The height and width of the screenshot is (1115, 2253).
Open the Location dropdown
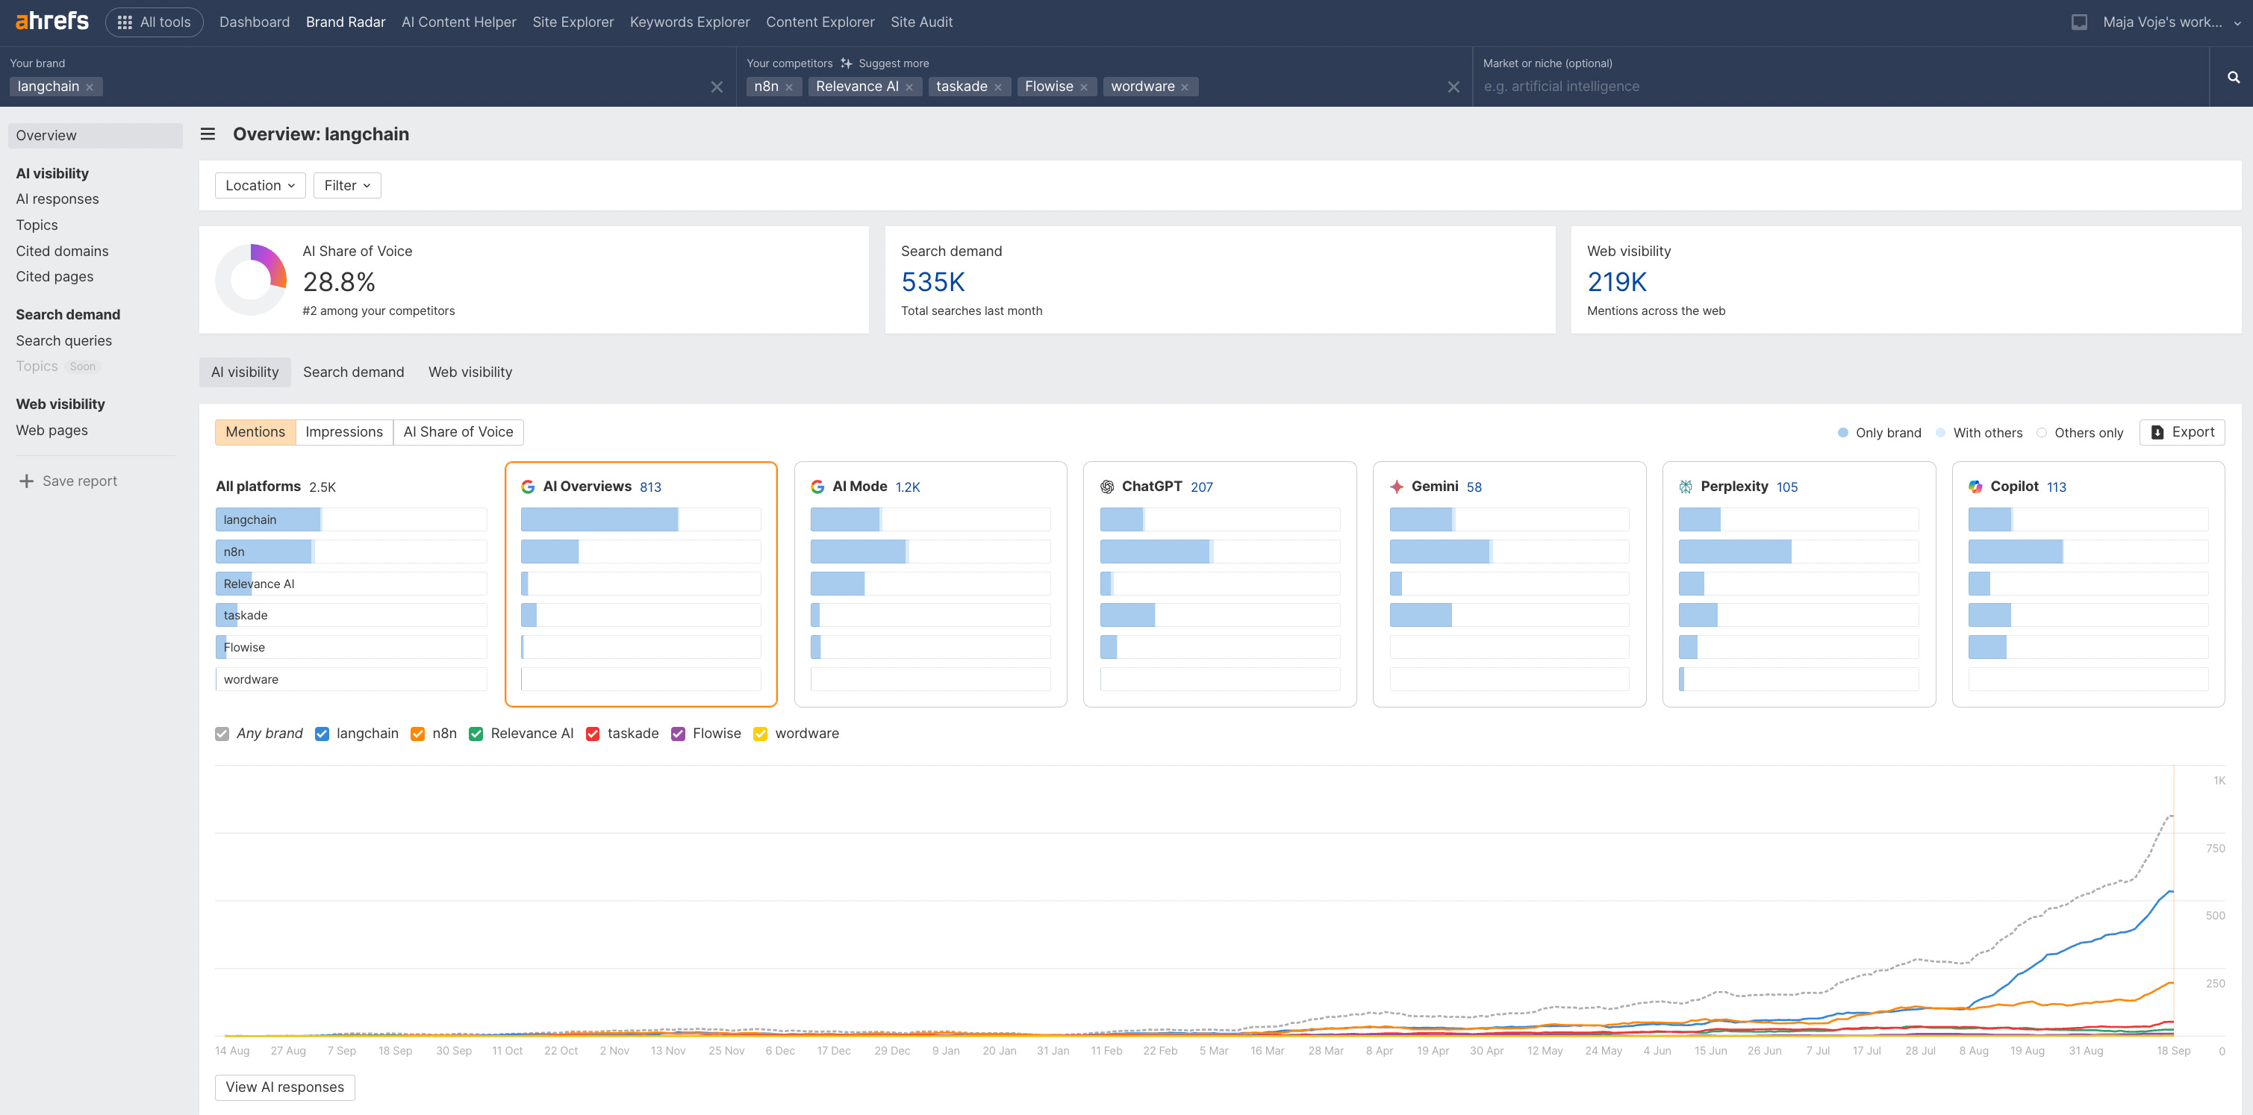[260, 185]
